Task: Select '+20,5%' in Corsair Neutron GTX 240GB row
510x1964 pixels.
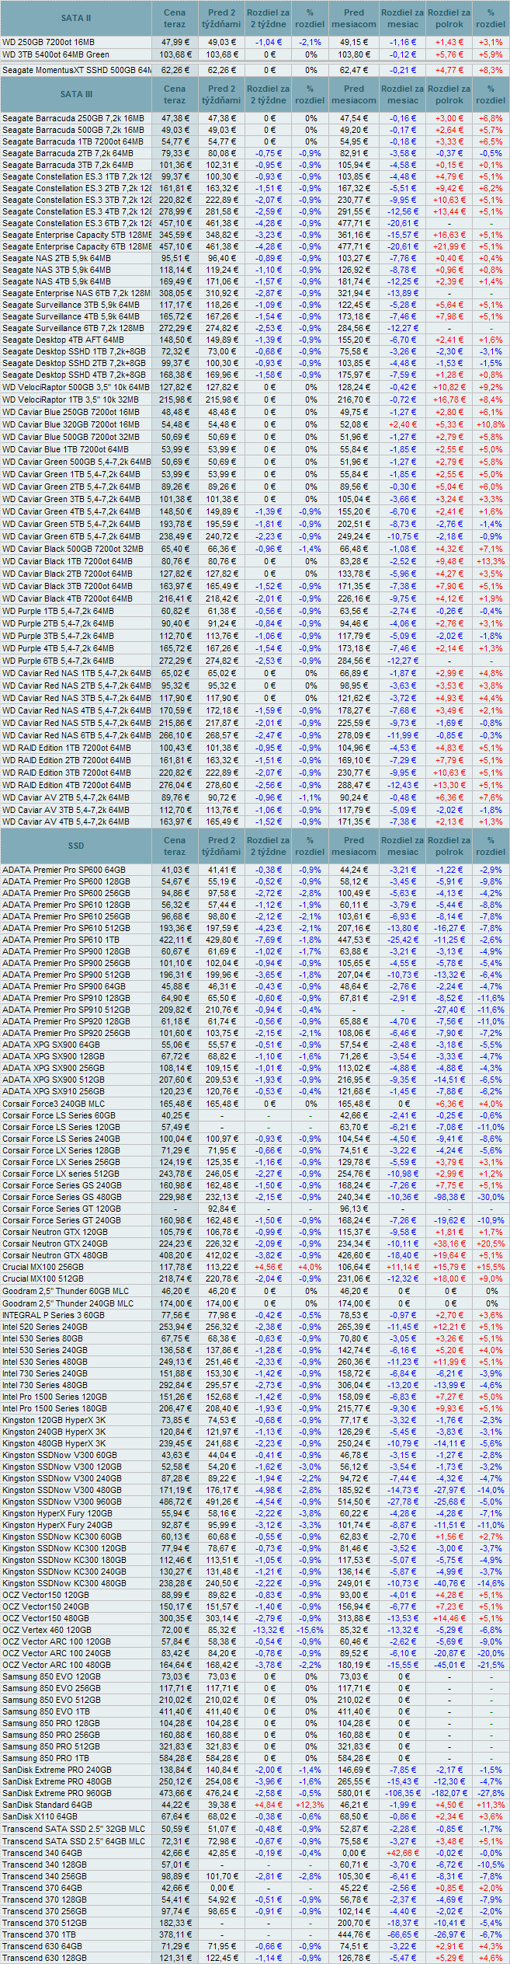Action: [x=491, y=1244]
